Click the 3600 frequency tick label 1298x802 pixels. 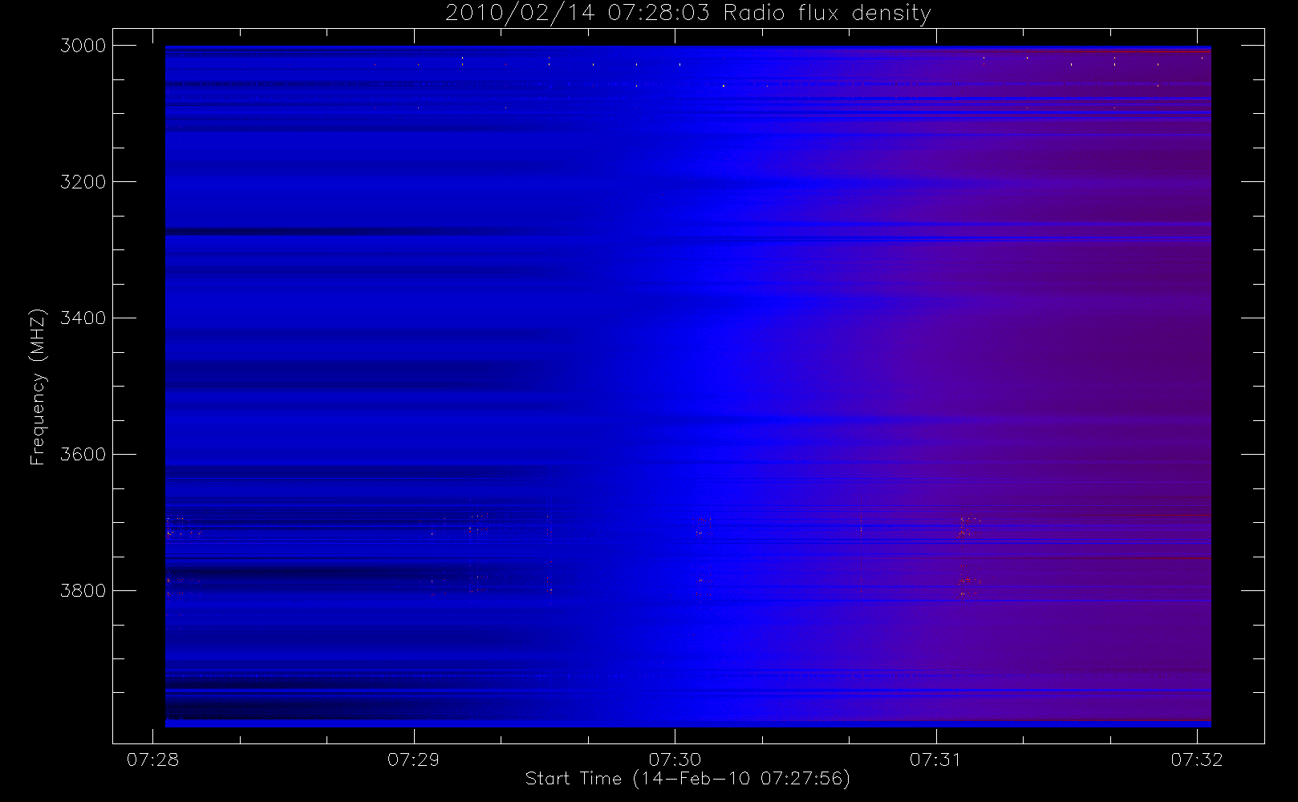pyautogui.click(x=83, y=455)
